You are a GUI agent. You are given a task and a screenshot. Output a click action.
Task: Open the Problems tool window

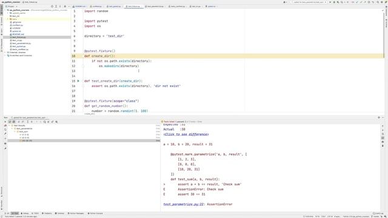point(47,213)
